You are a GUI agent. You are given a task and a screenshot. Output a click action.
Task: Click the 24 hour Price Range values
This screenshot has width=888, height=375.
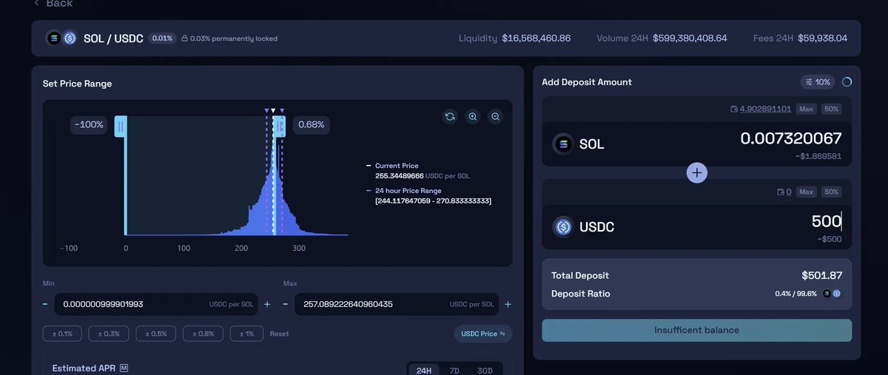(x=433, y=200)
